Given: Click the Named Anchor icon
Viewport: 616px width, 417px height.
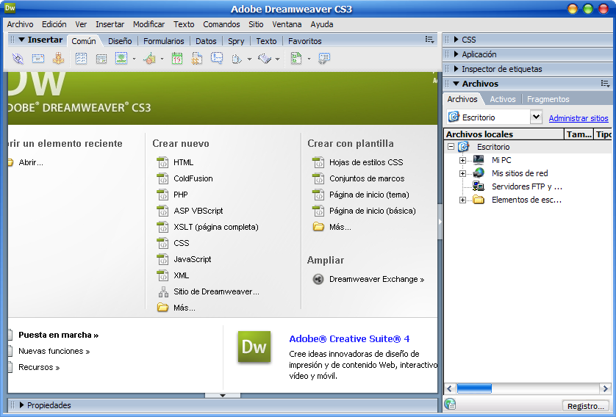Looking at the screenshot, I should coord(58,59).
